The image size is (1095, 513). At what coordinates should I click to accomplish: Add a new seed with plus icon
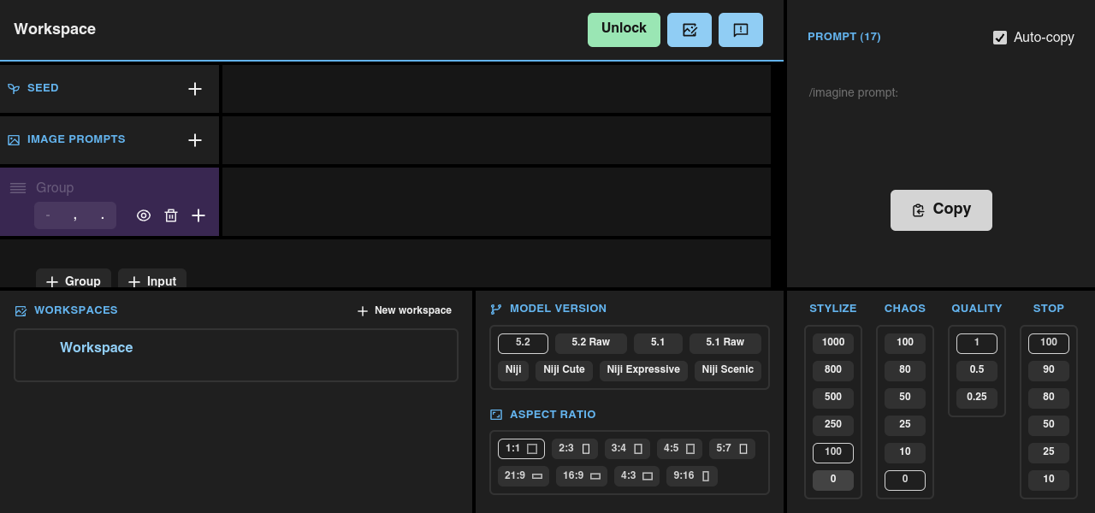point(195,89)
